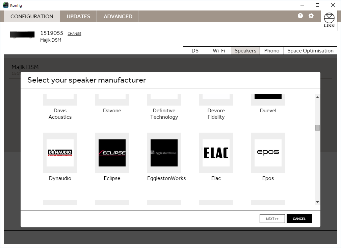Choose the Devore Fidelity label

[x=216, y=114]
